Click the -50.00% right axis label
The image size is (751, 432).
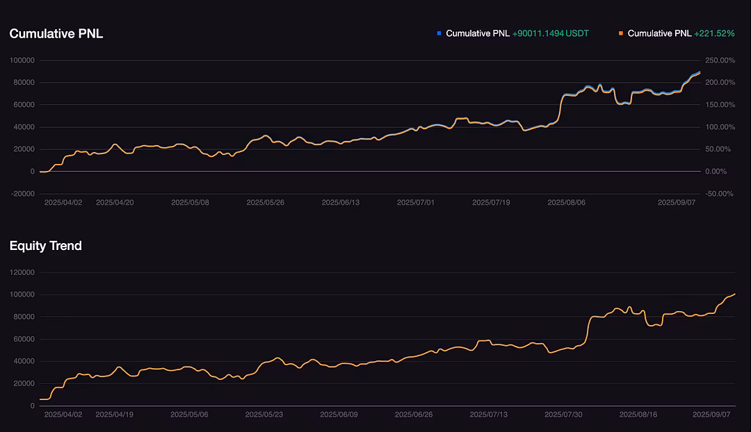click(720, 194)
